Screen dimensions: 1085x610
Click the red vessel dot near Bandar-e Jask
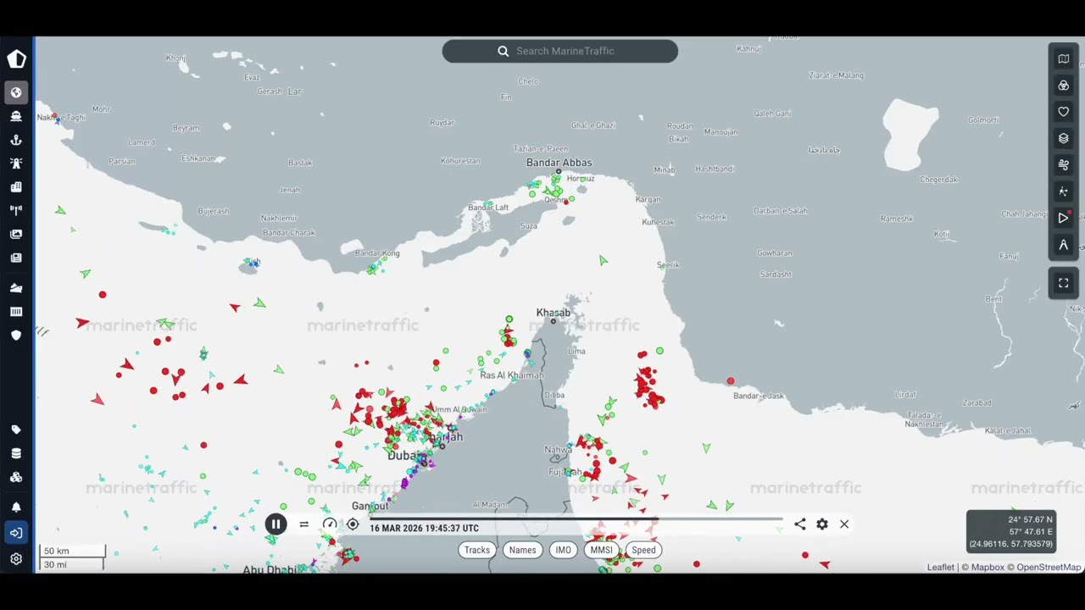731,381
